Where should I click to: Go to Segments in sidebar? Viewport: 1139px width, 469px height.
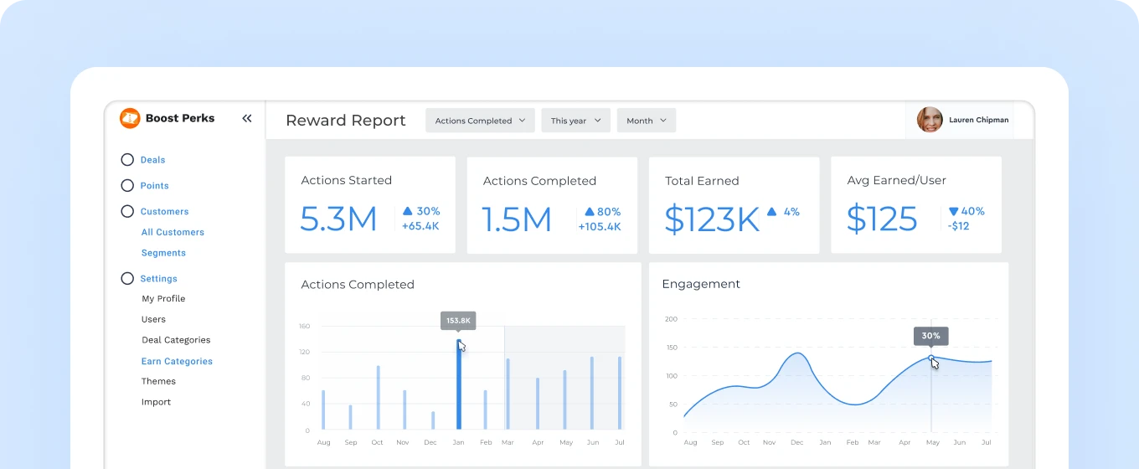pyautogui.click(x=163, y=253)
